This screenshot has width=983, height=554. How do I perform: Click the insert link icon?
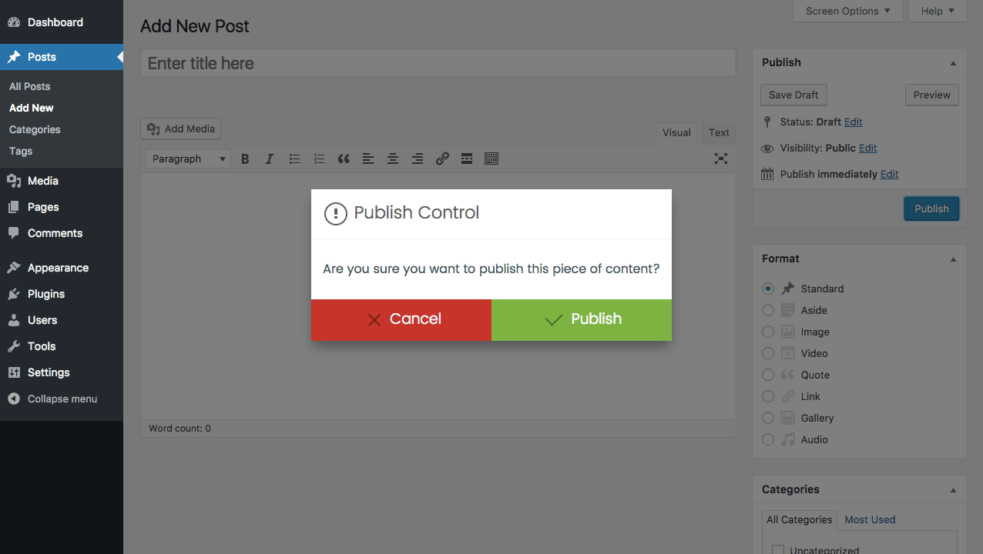click(x=442, y=159)
